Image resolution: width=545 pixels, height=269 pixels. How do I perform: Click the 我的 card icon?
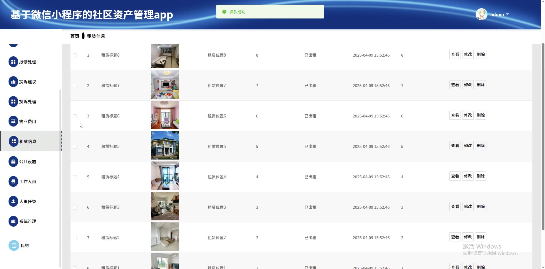[14, 245]
